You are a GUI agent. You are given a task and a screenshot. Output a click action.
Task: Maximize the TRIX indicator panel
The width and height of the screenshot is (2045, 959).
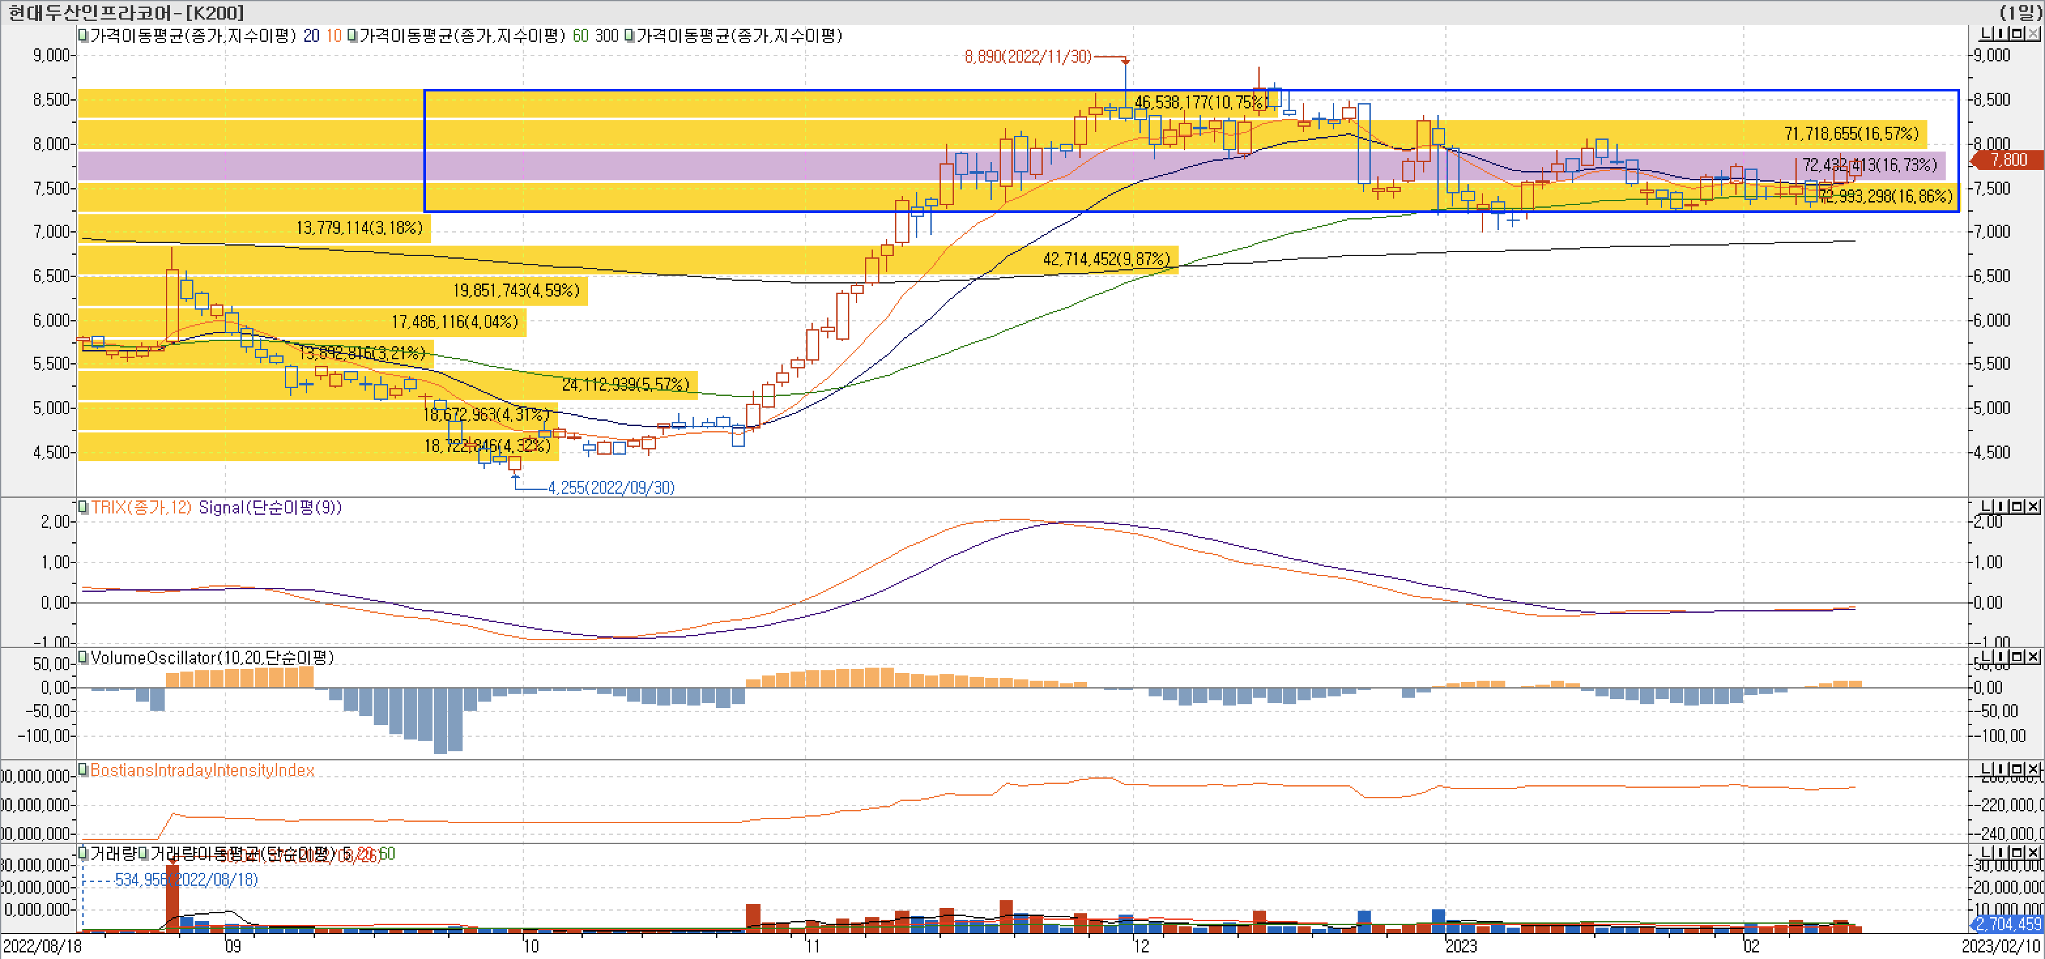tap(2017, 506)
